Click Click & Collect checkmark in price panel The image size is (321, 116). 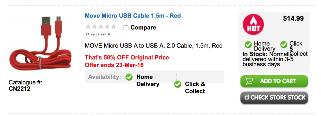tap(284, 44)
